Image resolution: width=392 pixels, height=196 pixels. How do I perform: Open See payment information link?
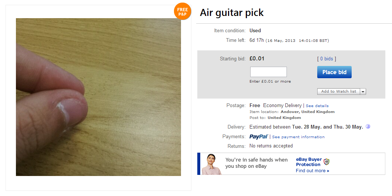tap(298, 137)
